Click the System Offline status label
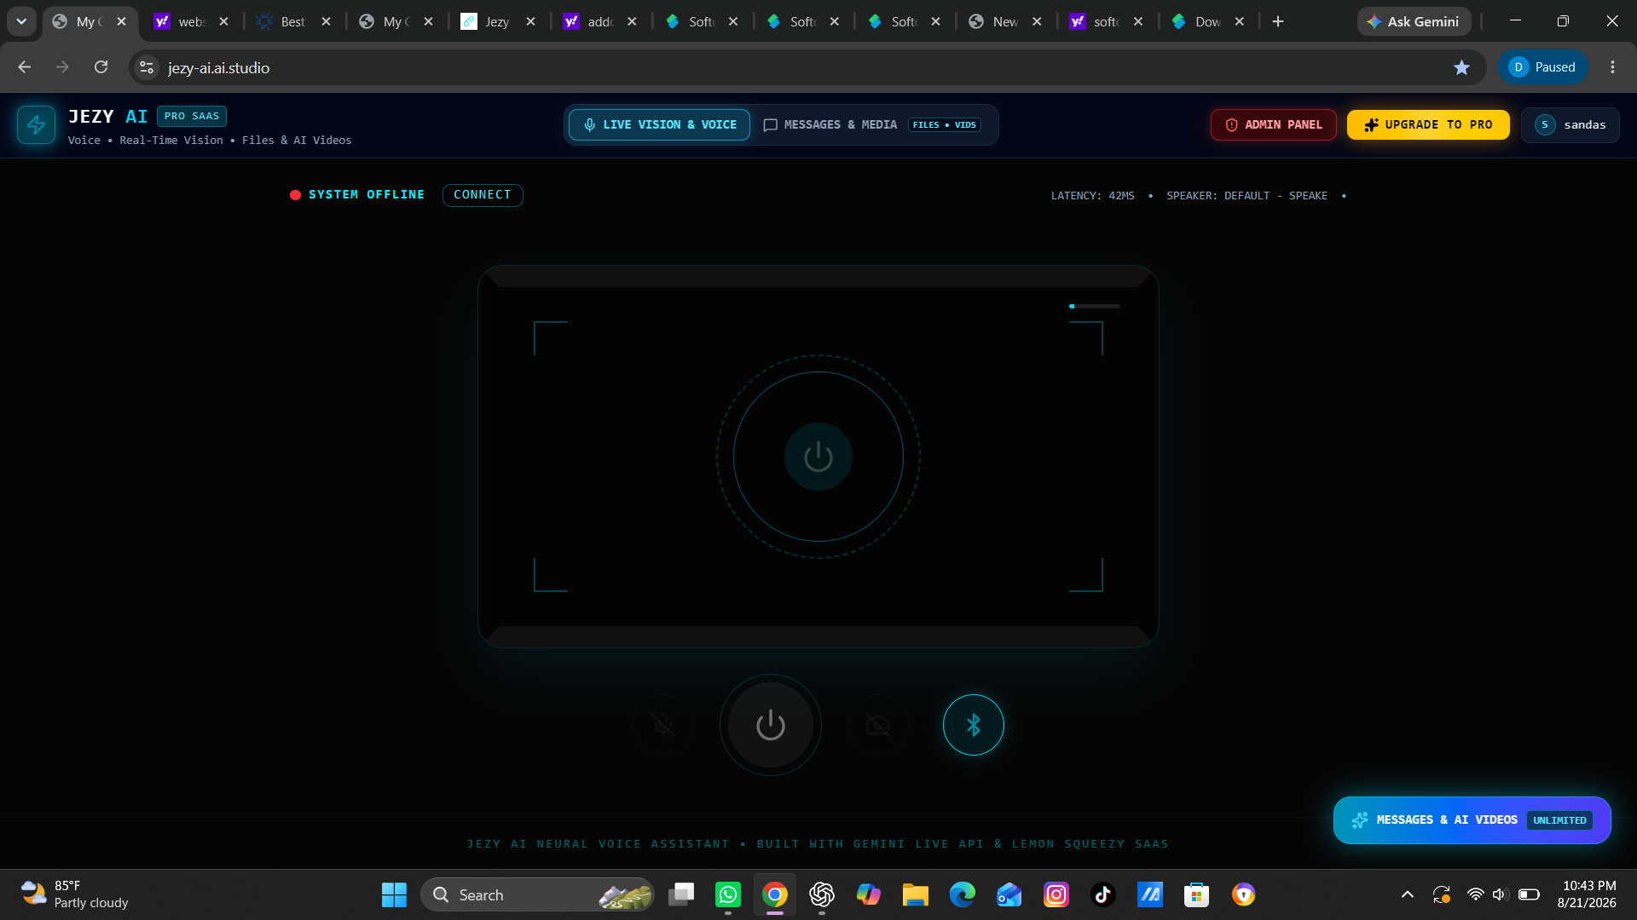 (367, 195)
